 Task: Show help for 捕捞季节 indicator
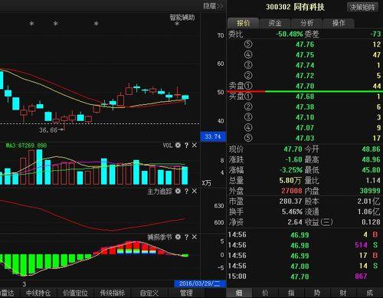(186, 237)
